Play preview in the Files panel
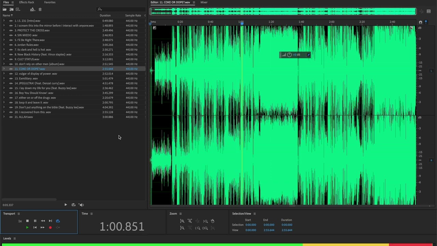437x246 pixels. [x=66, y=205]
